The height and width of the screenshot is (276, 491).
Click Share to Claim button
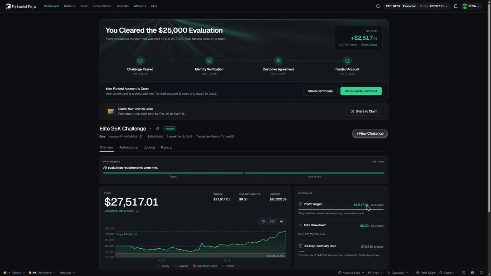tap(364, 111)
